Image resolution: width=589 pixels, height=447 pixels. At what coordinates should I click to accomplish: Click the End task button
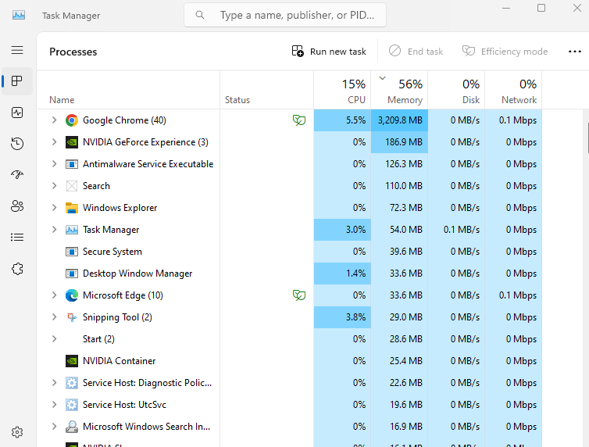[x=416, y=51]
